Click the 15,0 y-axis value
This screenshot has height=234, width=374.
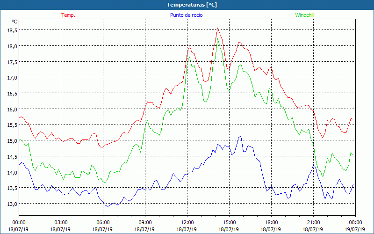pyautogui.click(x=12, y=141)
